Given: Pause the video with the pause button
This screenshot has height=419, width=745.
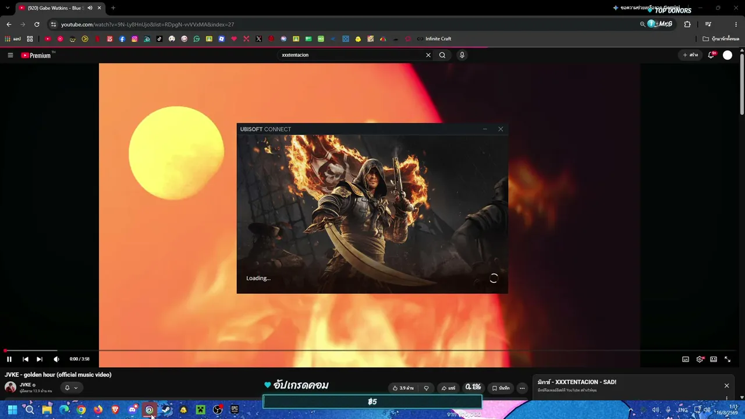Looking at the screenshot, I should (x=9, y=359).
